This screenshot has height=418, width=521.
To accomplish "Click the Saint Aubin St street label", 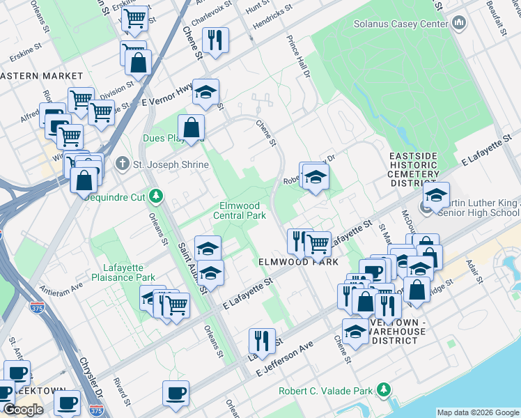I will [x=192, y=268].
